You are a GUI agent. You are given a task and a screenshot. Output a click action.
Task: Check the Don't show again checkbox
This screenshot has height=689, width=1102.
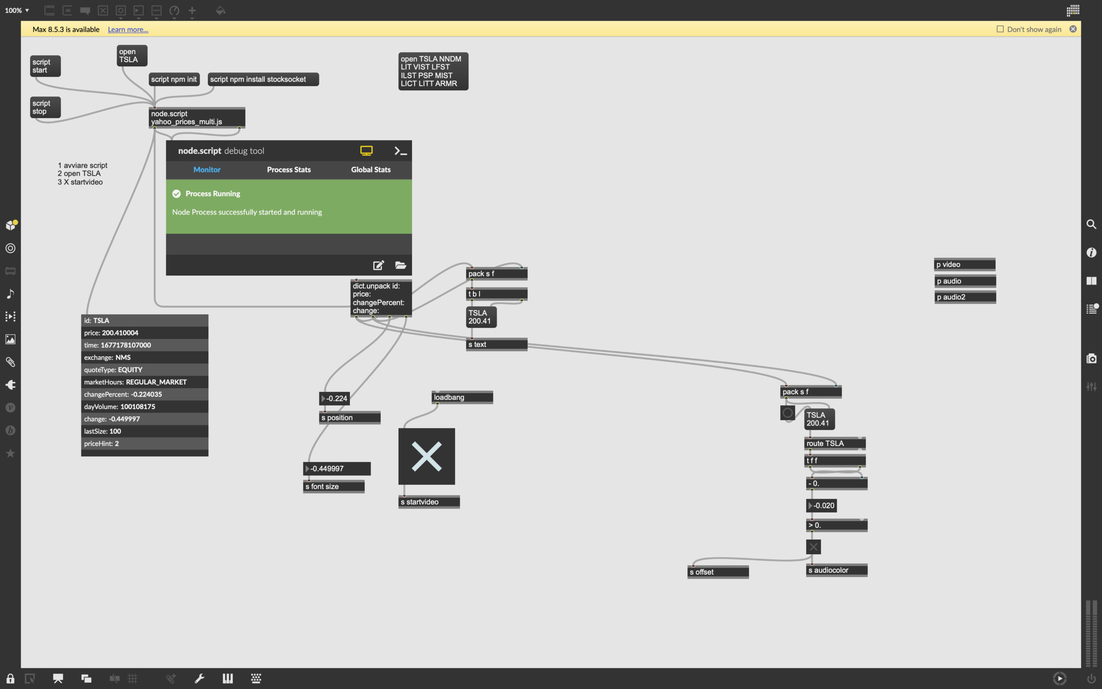(x=1000, y=29)
